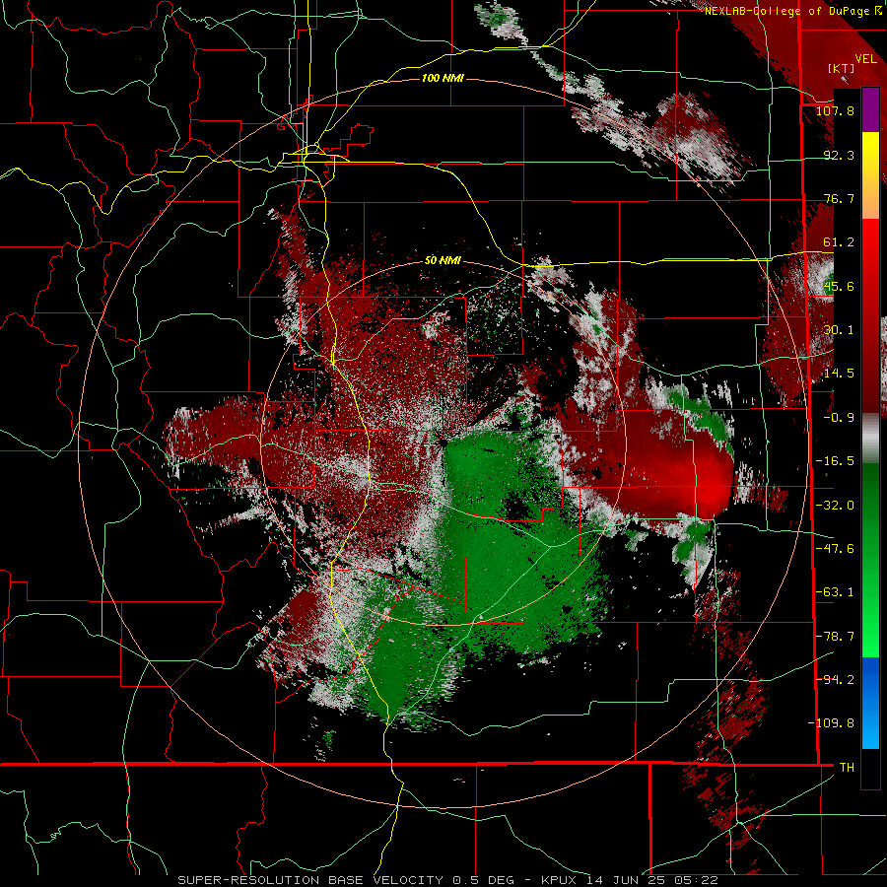Click the -47.6 velocity scale value

(835, 549)
